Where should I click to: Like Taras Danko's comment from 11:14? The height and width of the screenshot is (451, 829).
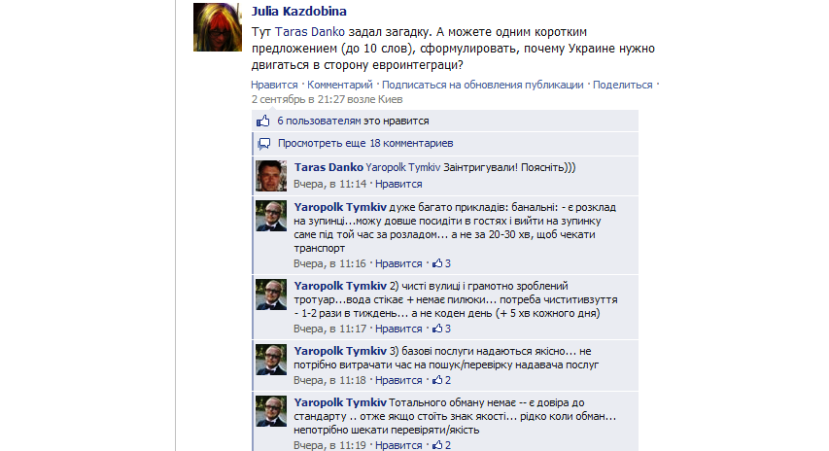(398, 184)
